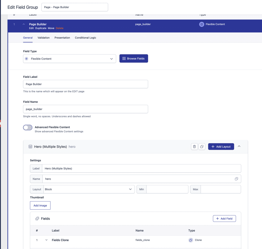262x249 pixels.
Task: Click the Max input field
Action: click(x=221, y=189)
